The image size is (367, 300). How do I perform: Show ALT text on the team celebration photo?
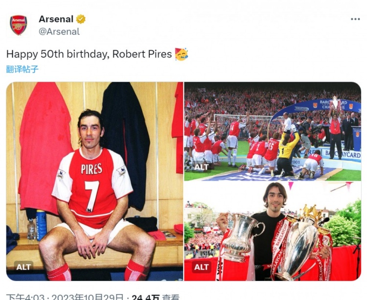(x=201, y=167)
